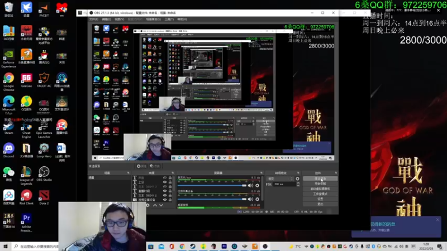The image size is (447, 251).
Task: Open Google Chrome desktop icon
Action: (8, 82)
